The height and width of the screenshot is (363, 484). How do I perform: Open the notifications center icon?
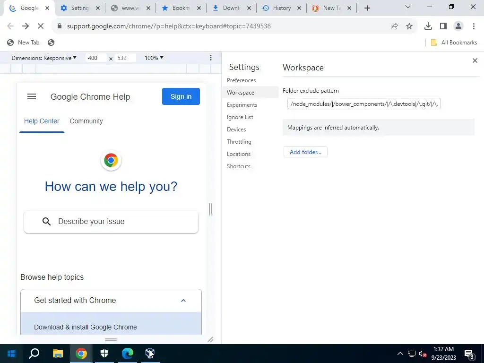tap(469, 354)
